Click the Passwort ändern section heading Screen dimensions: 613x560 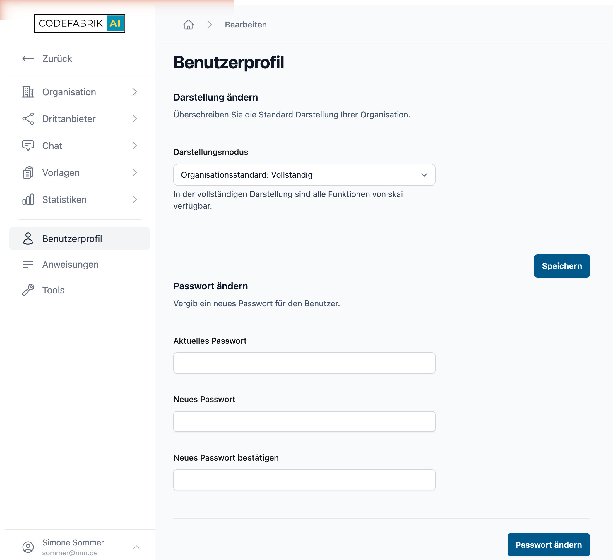tap(210, 286)
